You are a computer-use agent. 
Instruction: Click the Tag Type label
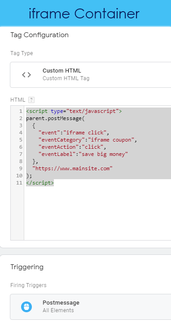click(x=22, y=53)
